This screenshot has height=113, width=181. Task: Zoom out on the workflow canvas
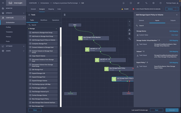(x=129, y=25)
